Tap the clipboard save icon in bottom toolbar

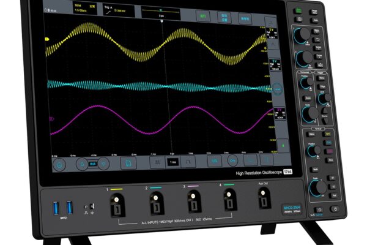pos(128,163)
